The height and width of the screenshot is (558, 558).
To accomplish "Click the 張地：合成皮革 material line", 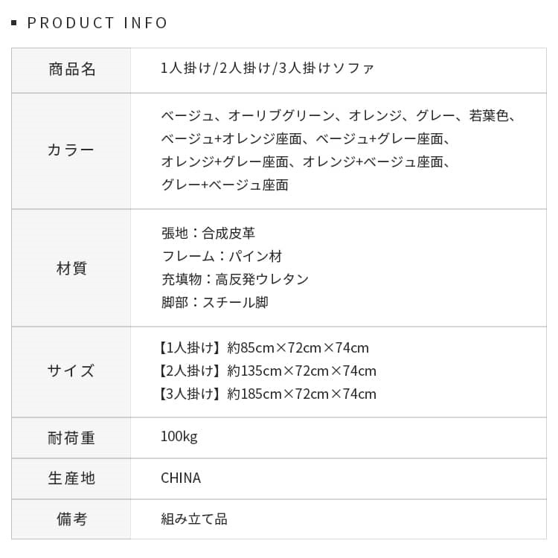I will (208, 233).
